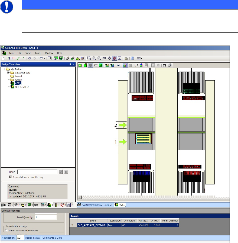
Task: Click the window layout icon in main toolbar
Action: (50, 58)
